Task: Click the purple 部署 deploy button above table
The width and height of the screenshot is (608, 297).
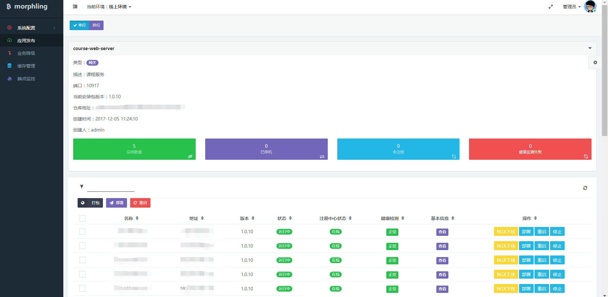Action: 117,203
